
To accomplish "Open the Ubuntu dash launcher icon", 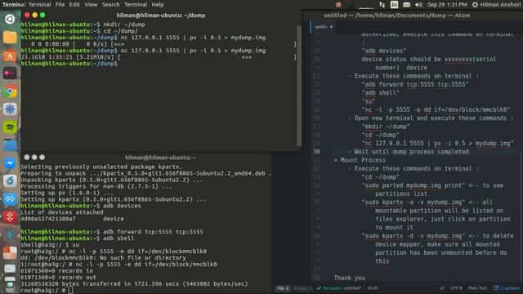I will [10, 19].
